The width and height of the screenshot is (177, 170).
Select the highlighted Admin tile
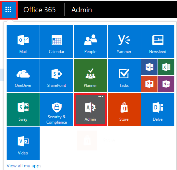[x=90, y=109]
